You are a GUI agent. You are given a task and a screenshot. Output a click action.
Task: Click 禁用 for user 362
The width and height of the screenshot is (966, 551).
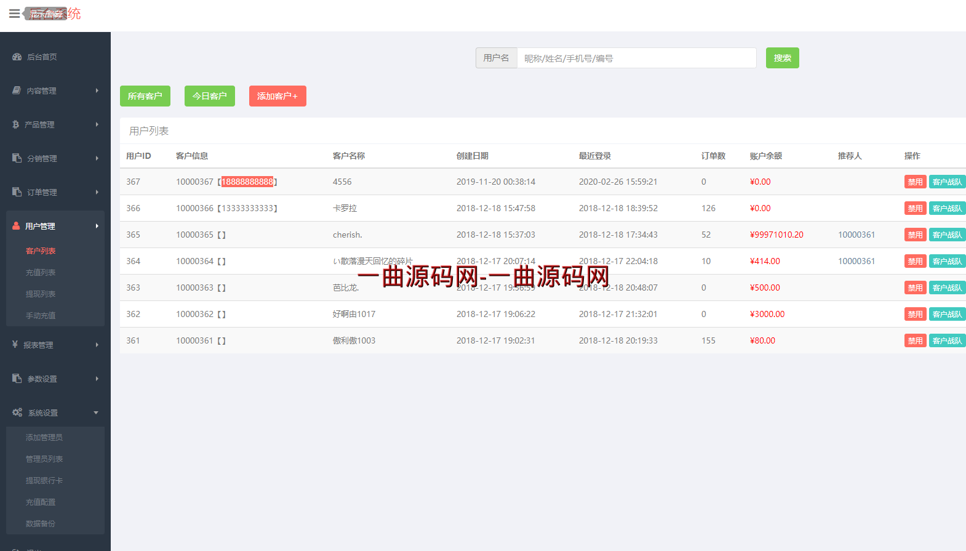coord(916,314)
